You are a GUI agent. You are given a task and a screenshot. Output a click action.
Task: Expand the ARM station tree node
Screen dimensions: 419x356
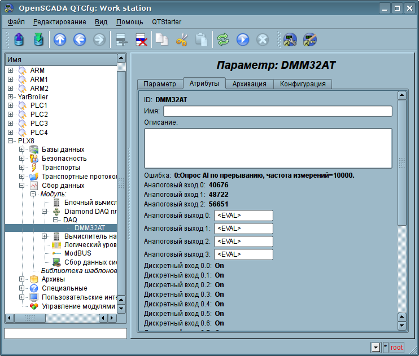coord(10,71)
